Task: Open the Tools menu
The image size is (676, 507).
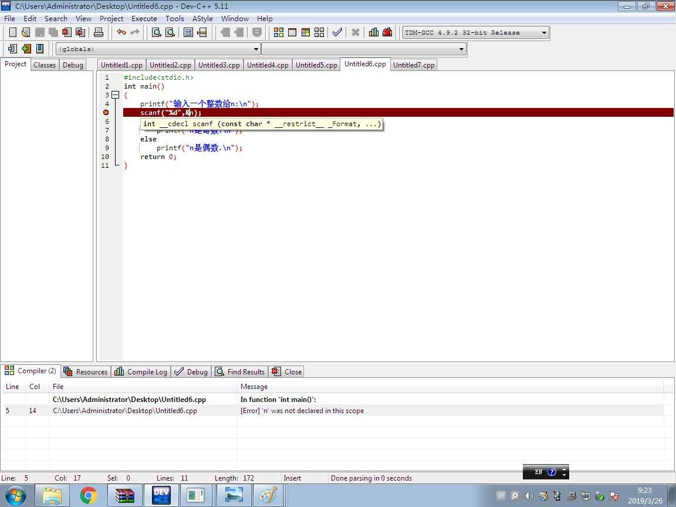Action: pyautogui.click(x=175, y=19)
